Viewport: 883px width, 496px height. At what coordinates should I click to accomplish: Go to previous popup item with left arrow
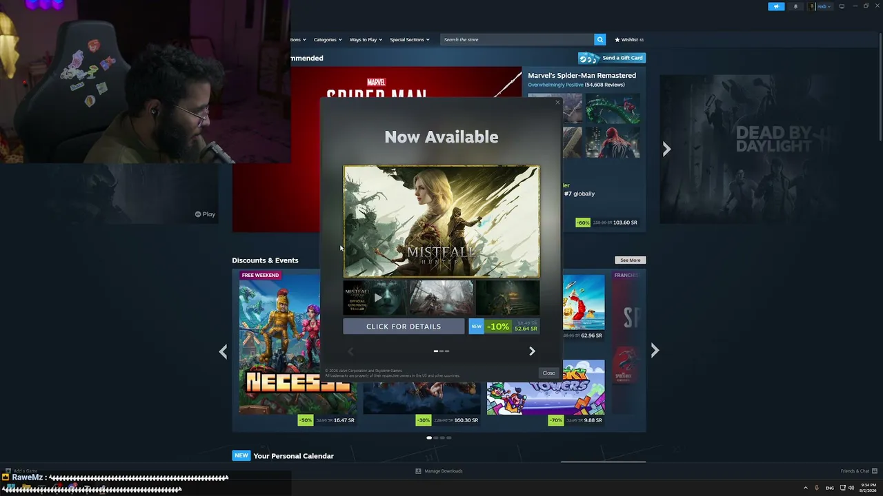(x=350, y=351)
